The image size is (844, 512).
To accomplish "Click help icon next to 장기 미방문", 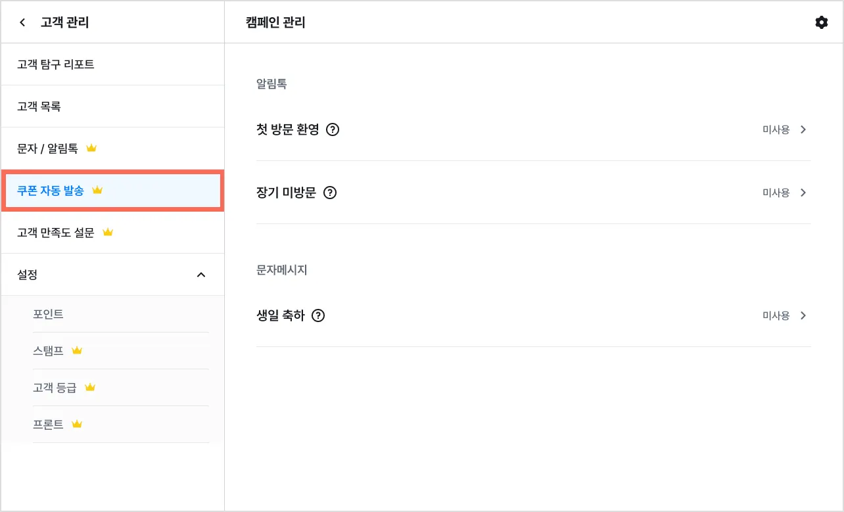I will (x=331, y=193).
